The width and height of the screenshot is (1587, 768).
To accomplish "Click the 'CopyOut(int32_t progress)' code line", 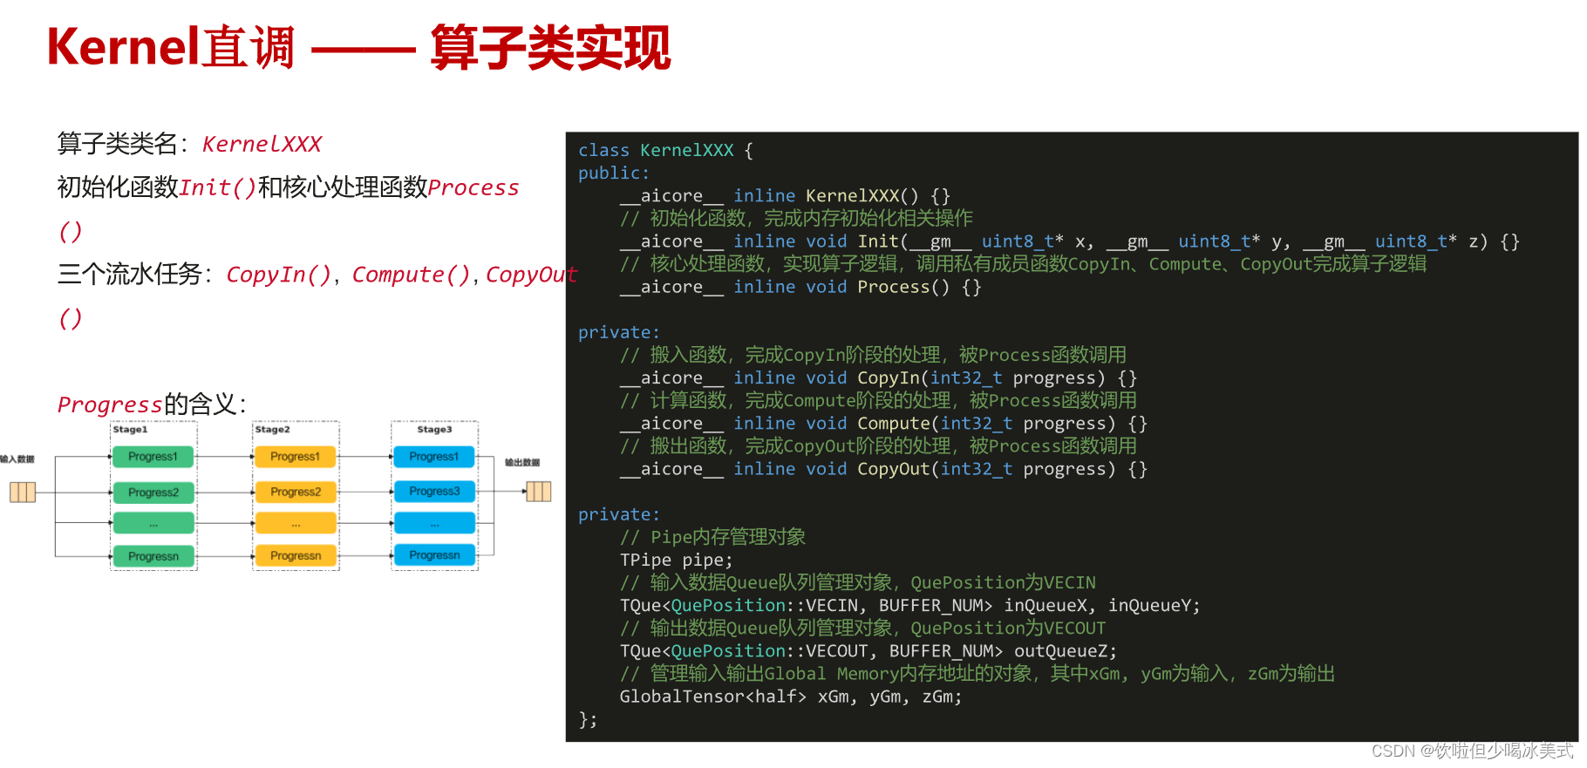I will pos(883,469).
